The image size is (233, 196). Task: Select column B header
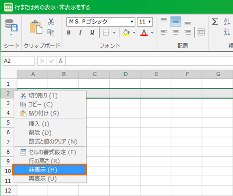(63, 74)
